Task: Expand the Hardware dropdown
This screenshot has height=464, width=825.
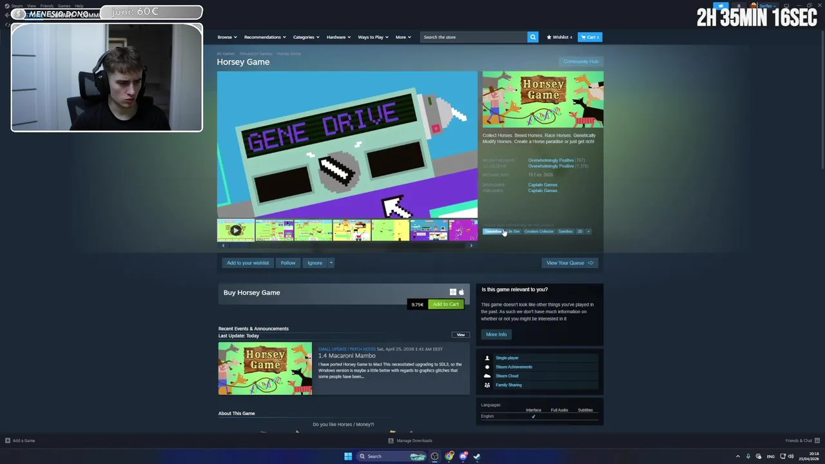Action: [x=338, y=37]
